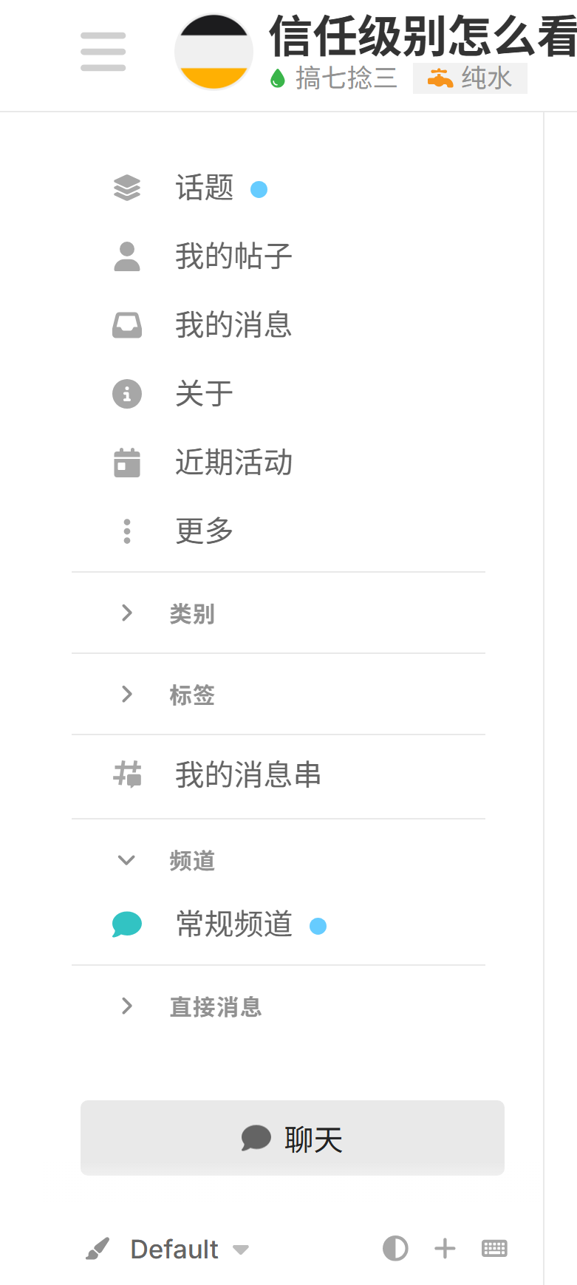Toggle dark mode with half-circle icon

(395, 1249)
